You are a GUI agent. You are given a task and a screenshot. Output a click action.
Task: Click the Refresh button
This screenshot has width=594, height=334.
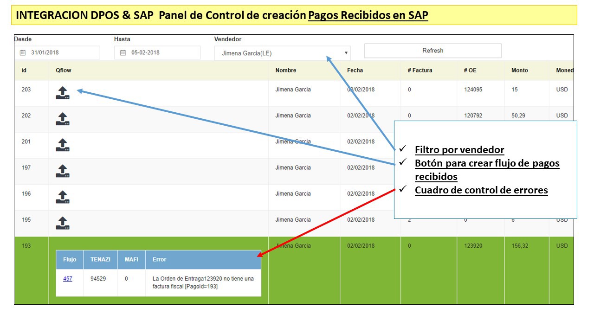pyautogui.click(x=433, y=51)
